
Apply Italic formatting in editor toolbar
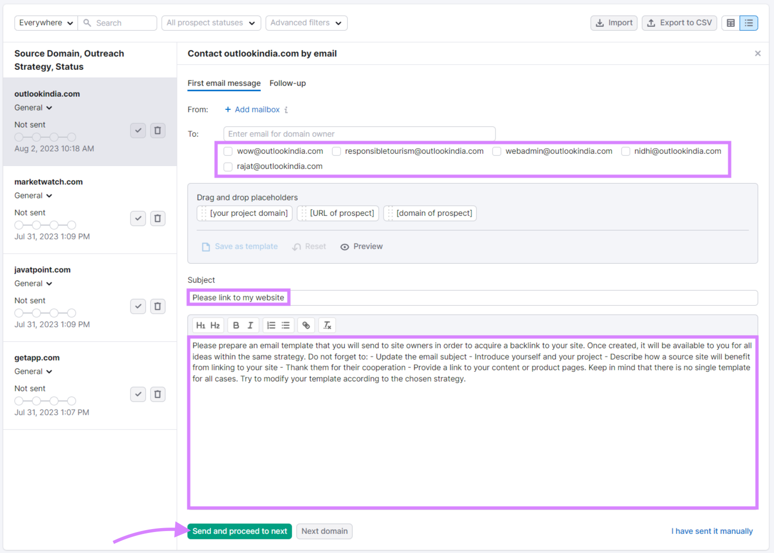coord(250,325)
